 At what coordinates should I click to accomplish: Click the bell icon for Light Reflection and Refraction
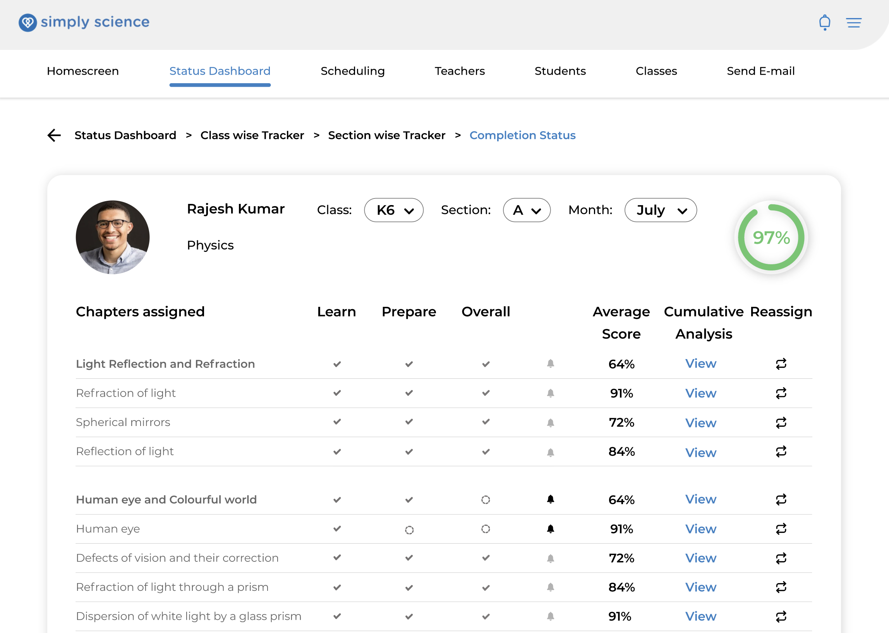[x=550, y=364]
